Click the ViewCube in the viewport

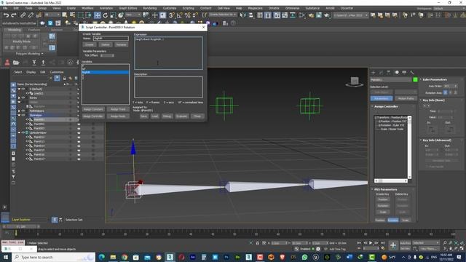point(355,82)
